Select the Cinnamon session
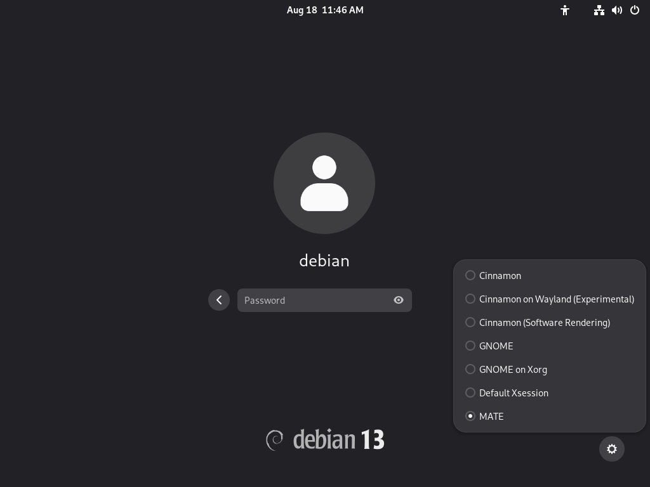Screen dimensions: 650x487 [x=500, y=276]
